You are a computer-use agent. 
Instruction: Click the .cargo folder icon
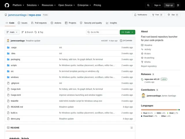pos(8,47)
